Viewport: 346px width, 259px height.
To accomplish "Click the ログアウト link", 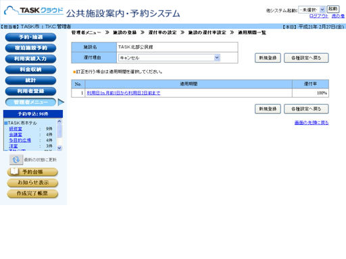I will click(x=319, y=16).
